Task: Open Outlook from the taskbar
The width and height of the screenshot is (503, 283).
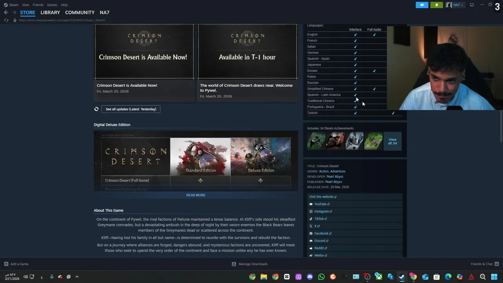Action: (425, 277)
